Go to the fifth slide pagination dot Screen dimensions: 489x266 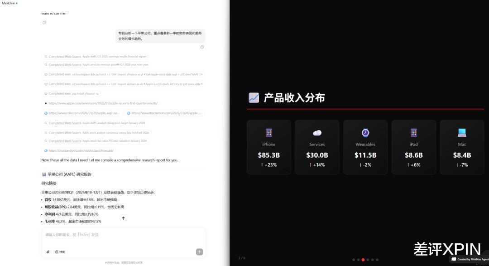click(x=372, y=260)
